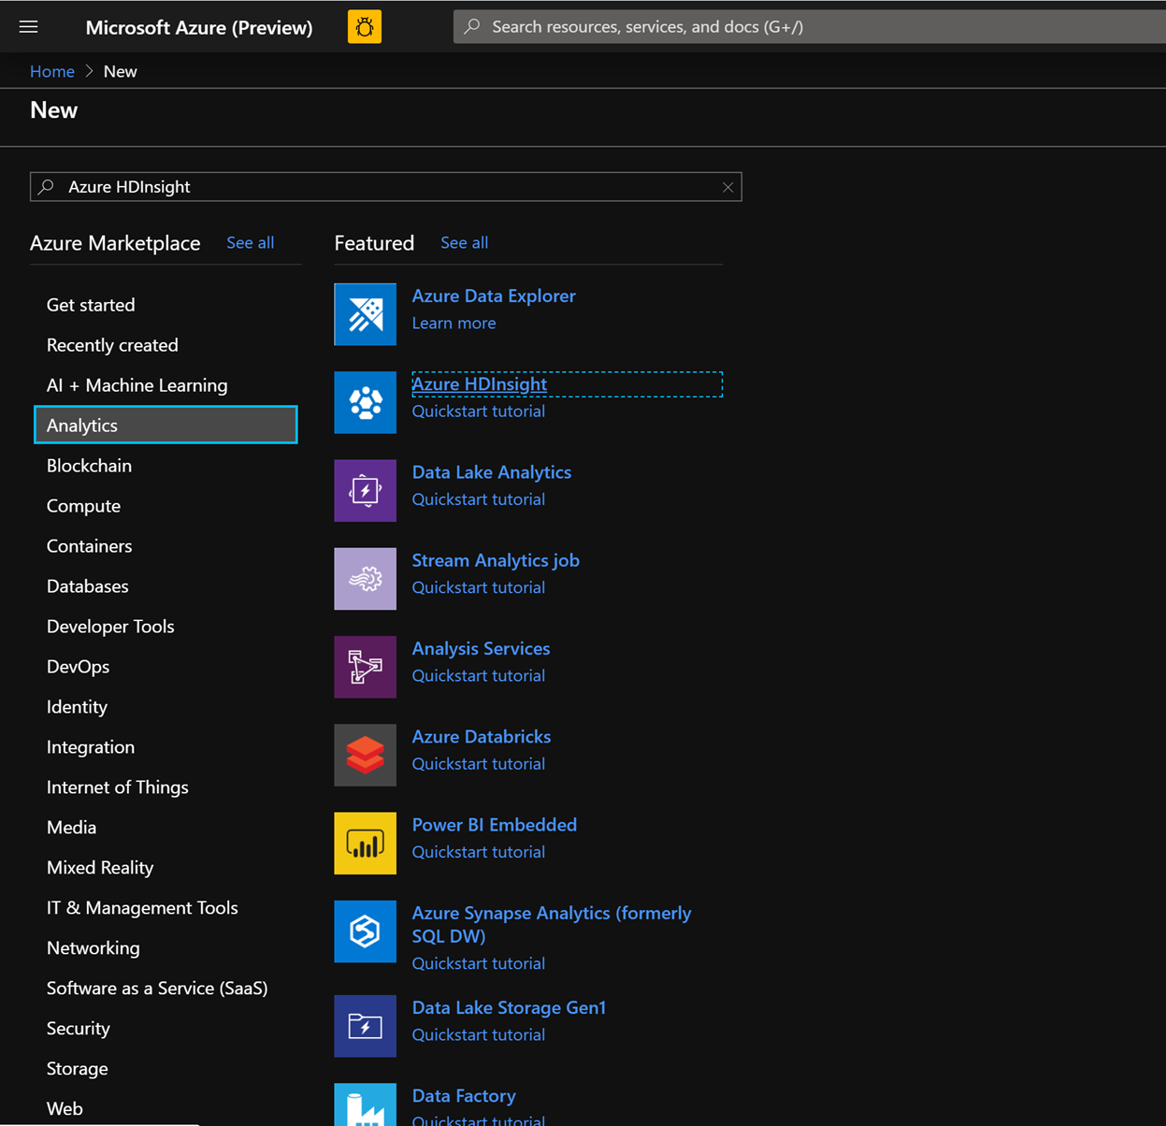Click the Azure Synapse Analytics icon
This screenshot has width=1166, height=1126.
point(366,931)
